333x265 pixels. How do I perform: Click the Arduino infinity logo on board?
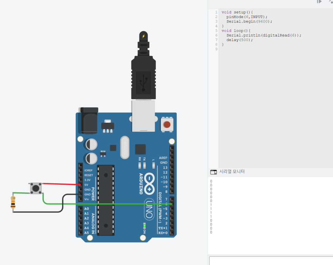pos(150,183)
